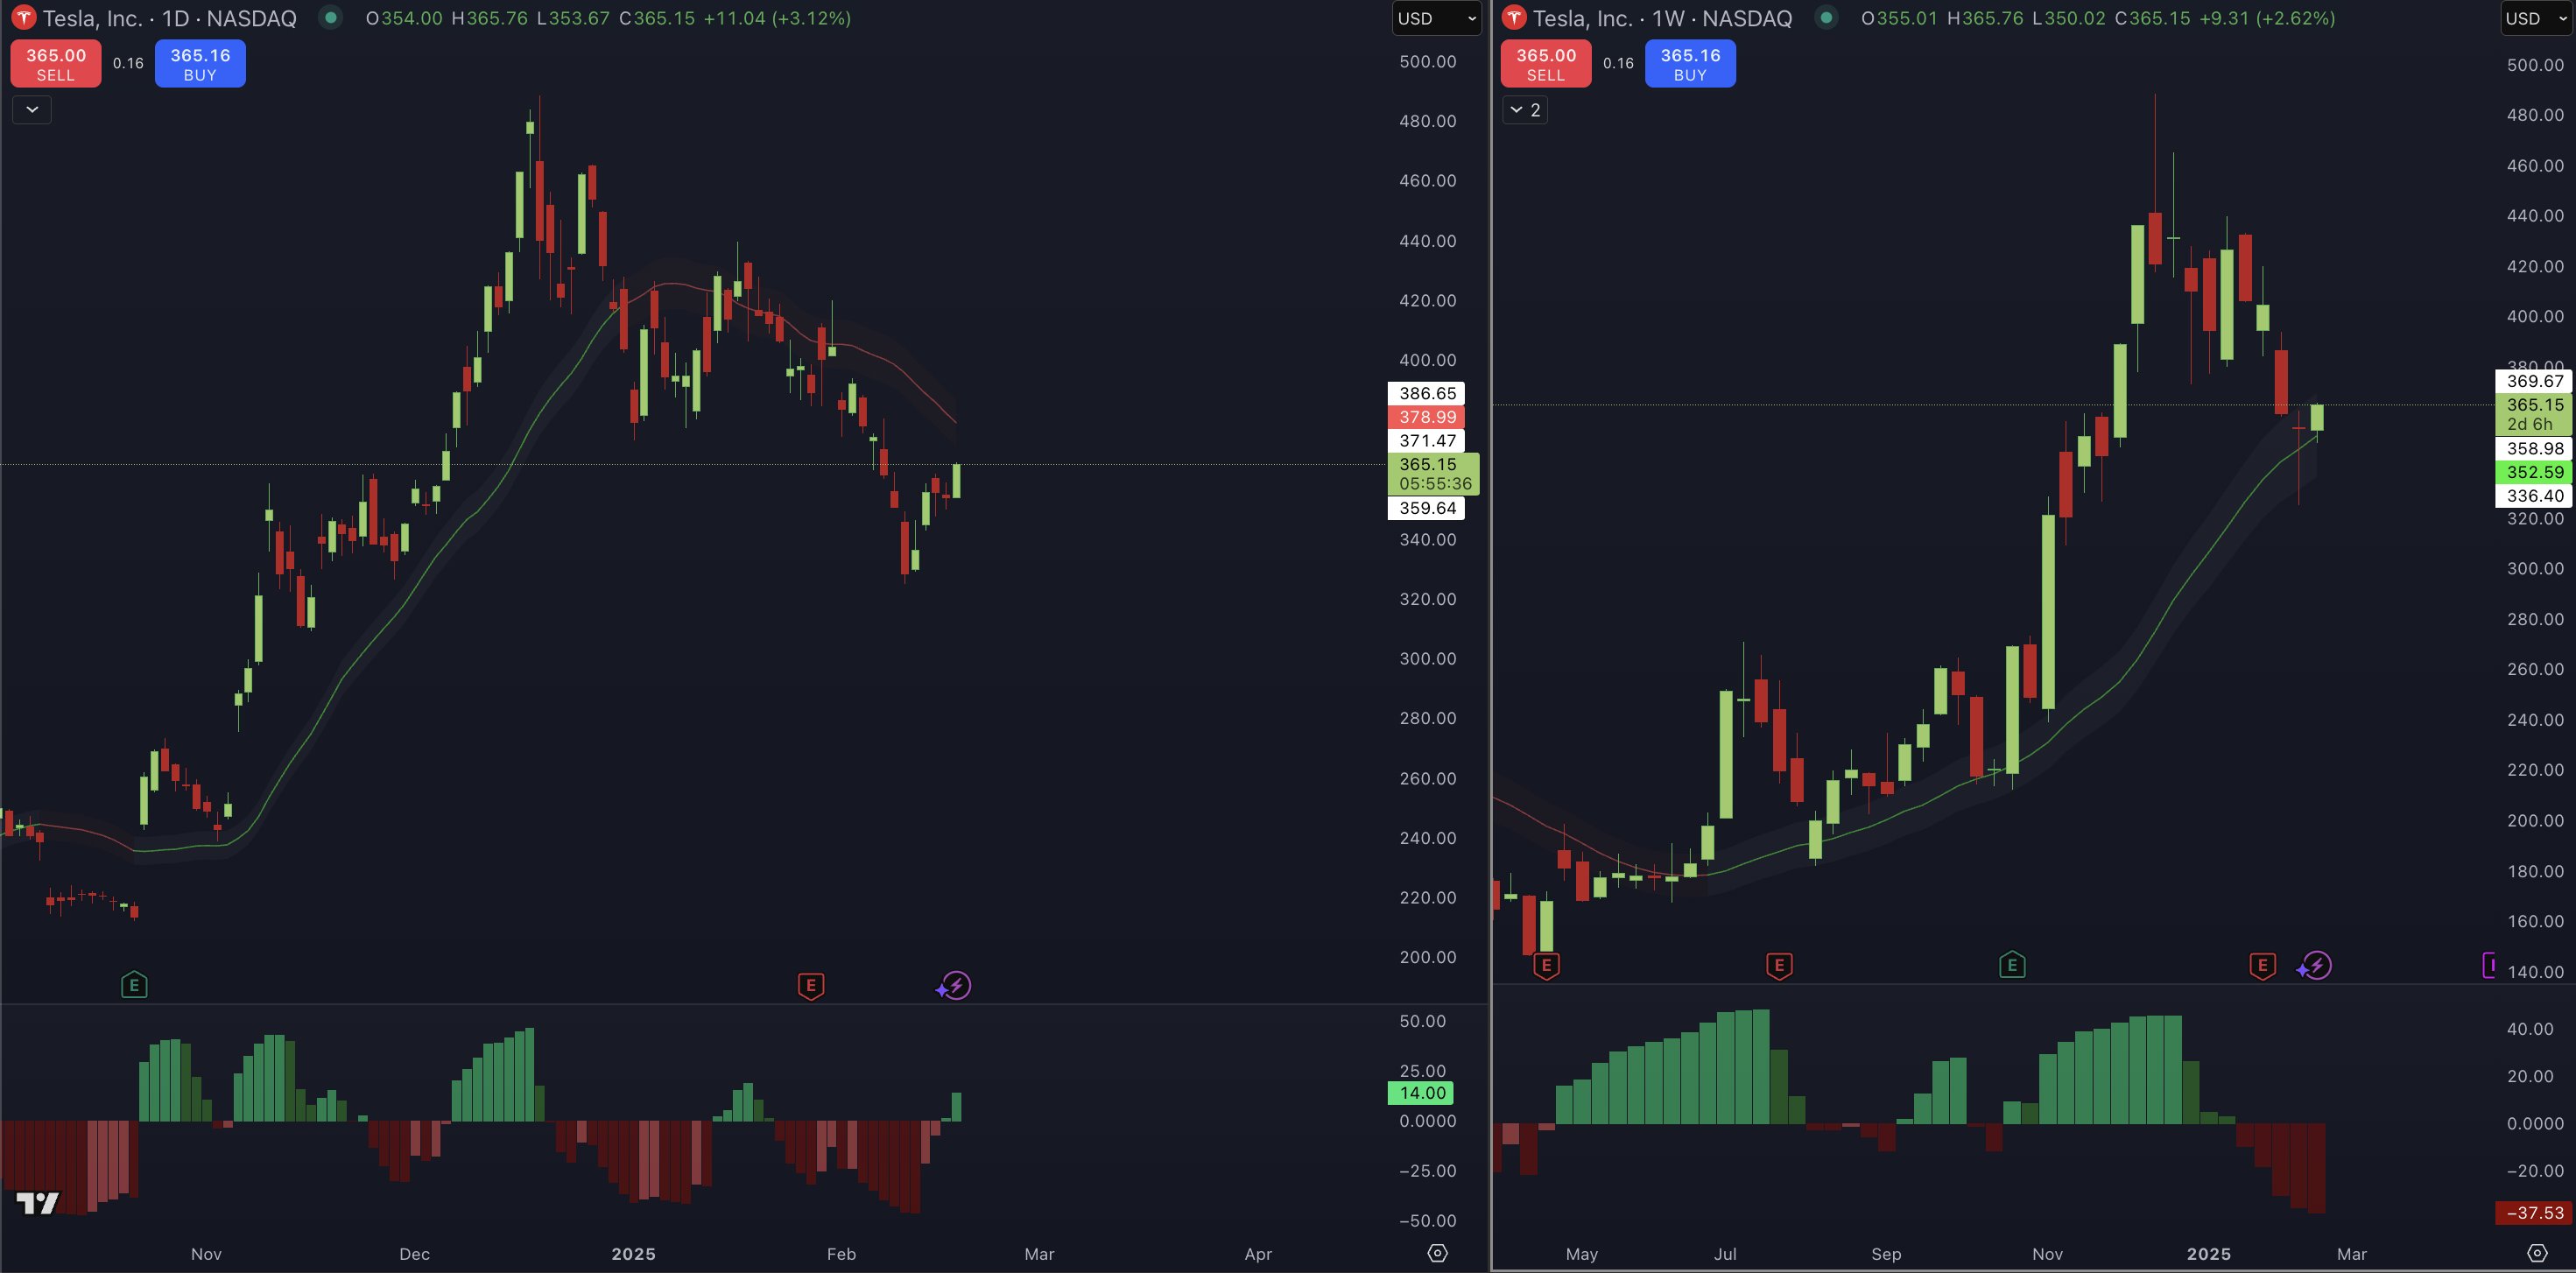The image size is (2576, 1273).
Task: Click the Dec label on the daily time axis
Action: click(414, 1254)
